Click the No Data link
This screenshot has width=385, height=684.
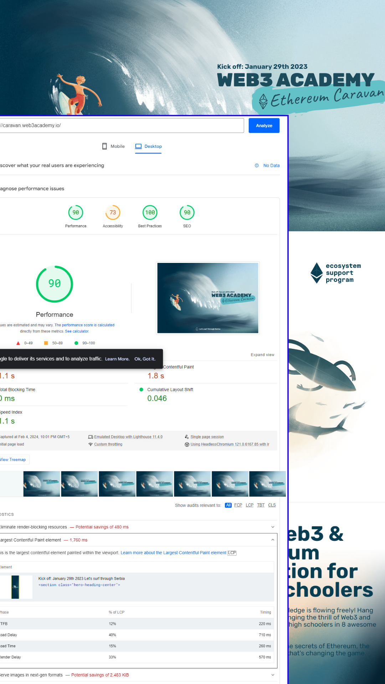pos(271,165)
